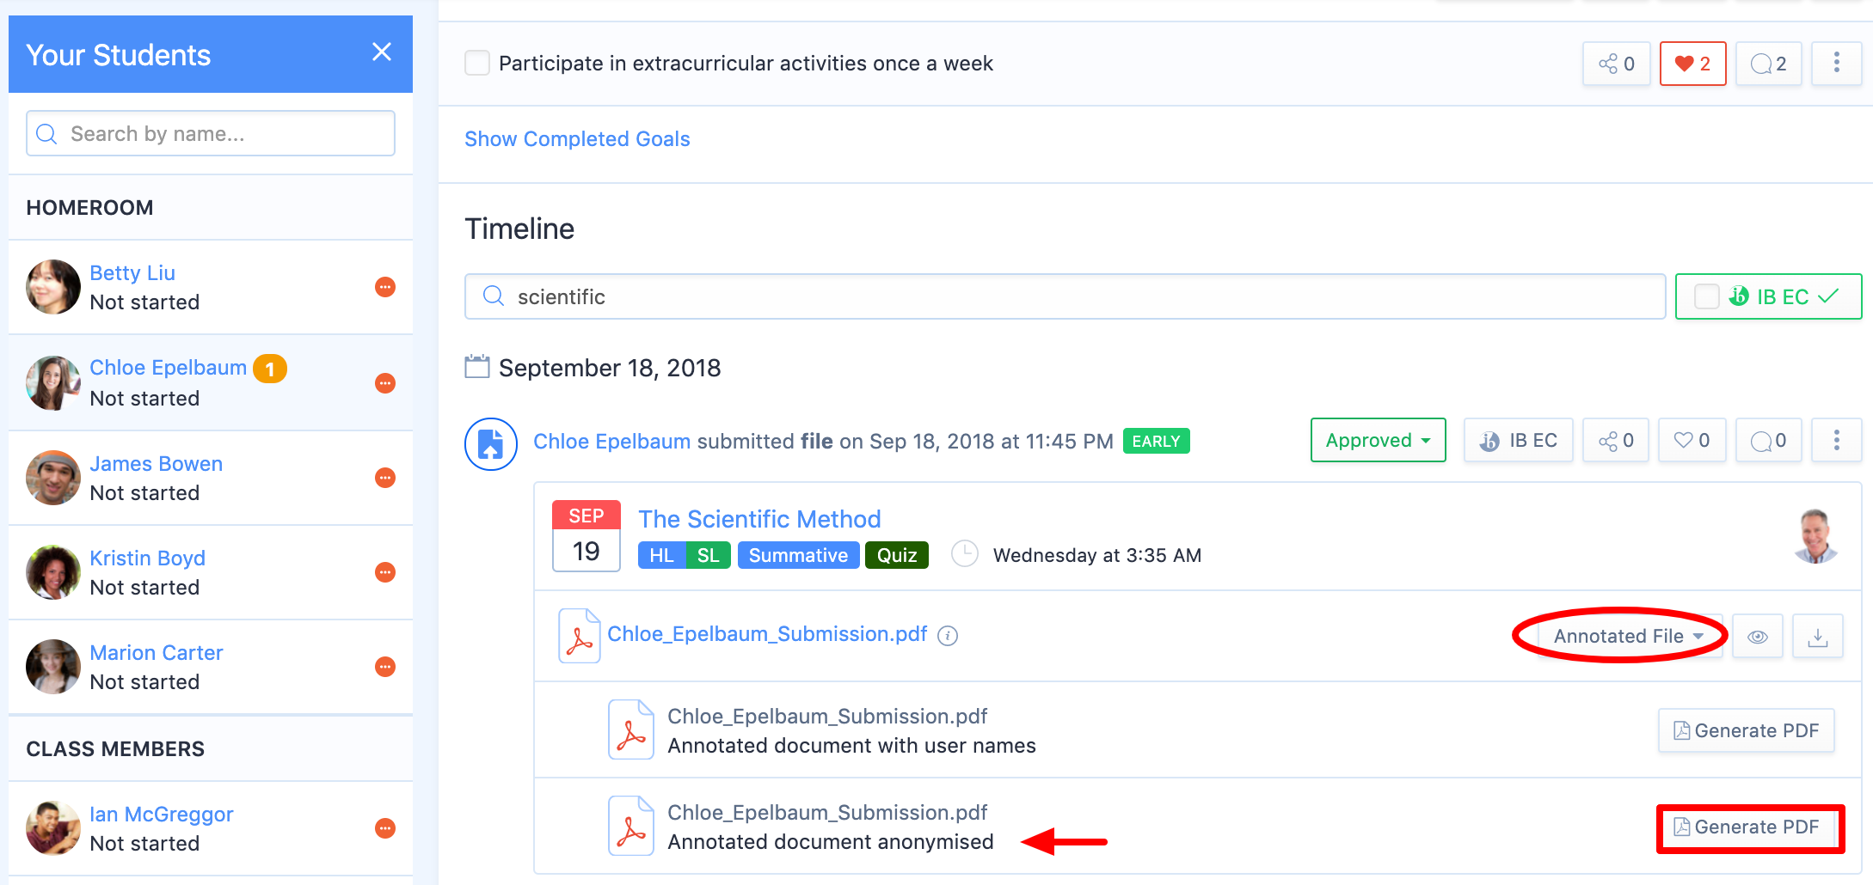Preview the submission with the eye icon

pos(1757,637)
